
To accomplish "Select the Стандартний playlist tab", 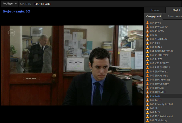I will pos(154,16).
